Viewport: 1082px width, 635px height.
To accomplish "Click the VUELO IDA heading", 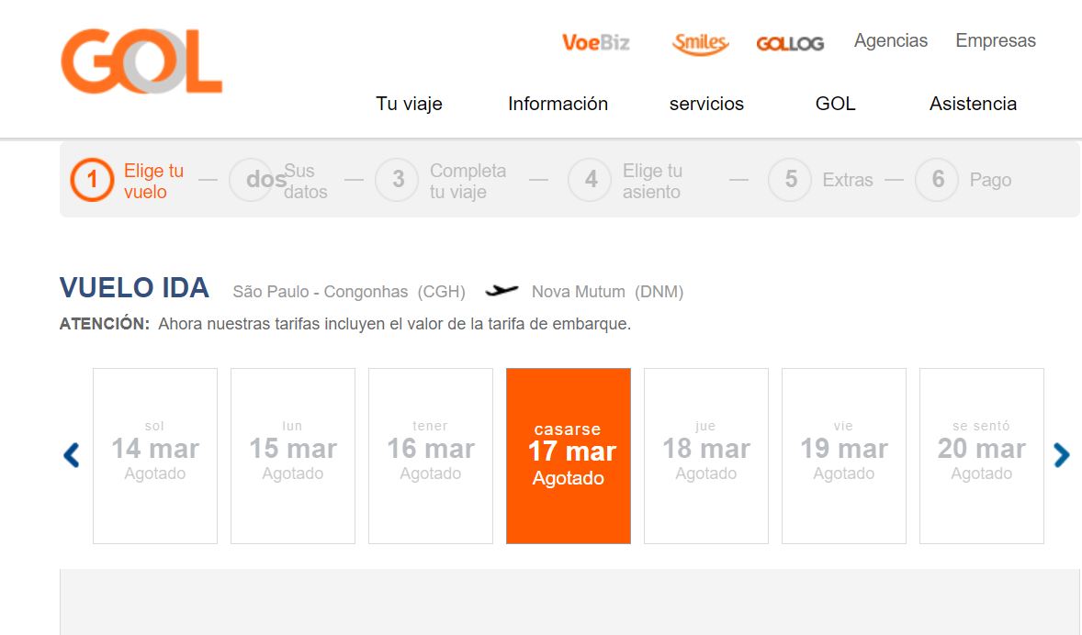I will click(134, 287).
